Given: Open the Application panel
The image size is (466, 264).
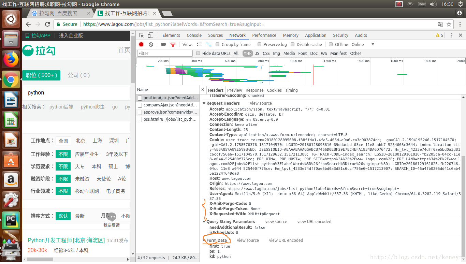Looking at the screenshot, I should [316, 35].
